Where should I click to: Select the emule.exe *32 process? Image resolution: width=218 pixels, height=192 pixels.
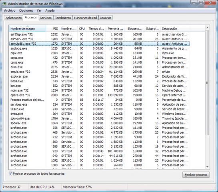pos(100,72)
